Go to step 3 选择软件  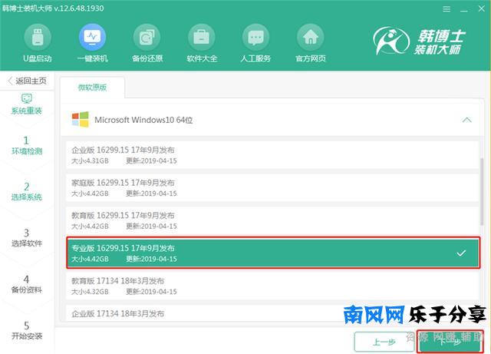[x=27, y=238]
